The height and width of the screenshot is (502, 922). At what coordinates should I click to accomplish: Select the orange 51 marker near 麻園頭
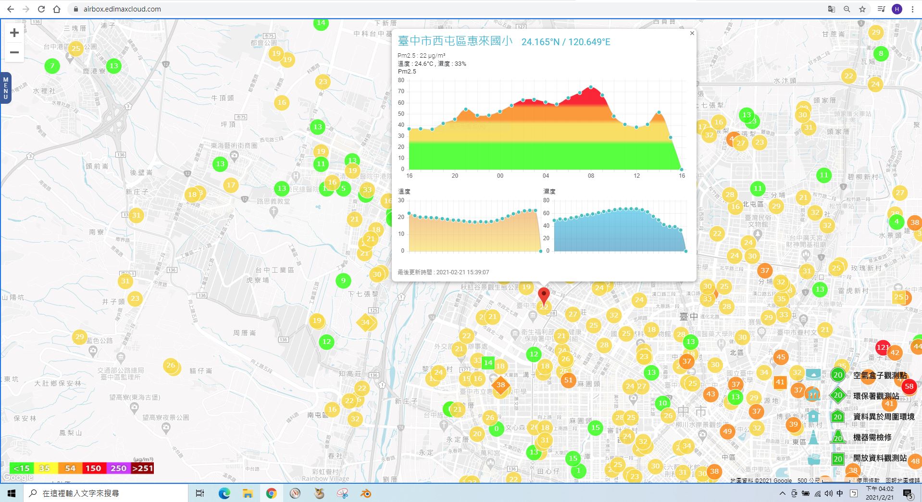coord(568,380)
